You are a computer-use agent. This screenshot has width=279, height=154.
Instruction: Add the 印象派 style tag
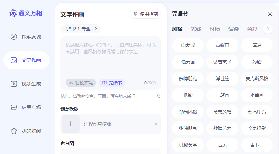(x=188, y=45)
